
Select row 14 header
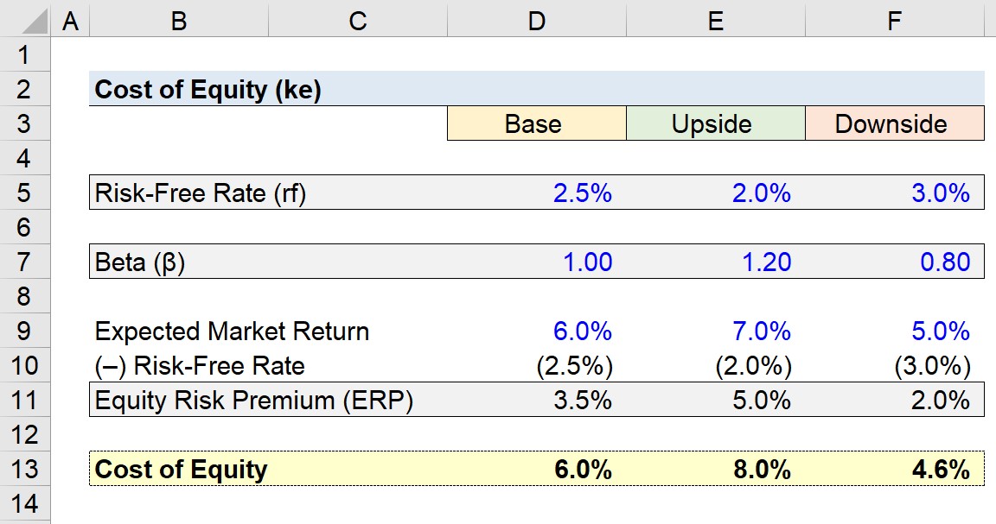coord(25,503)
